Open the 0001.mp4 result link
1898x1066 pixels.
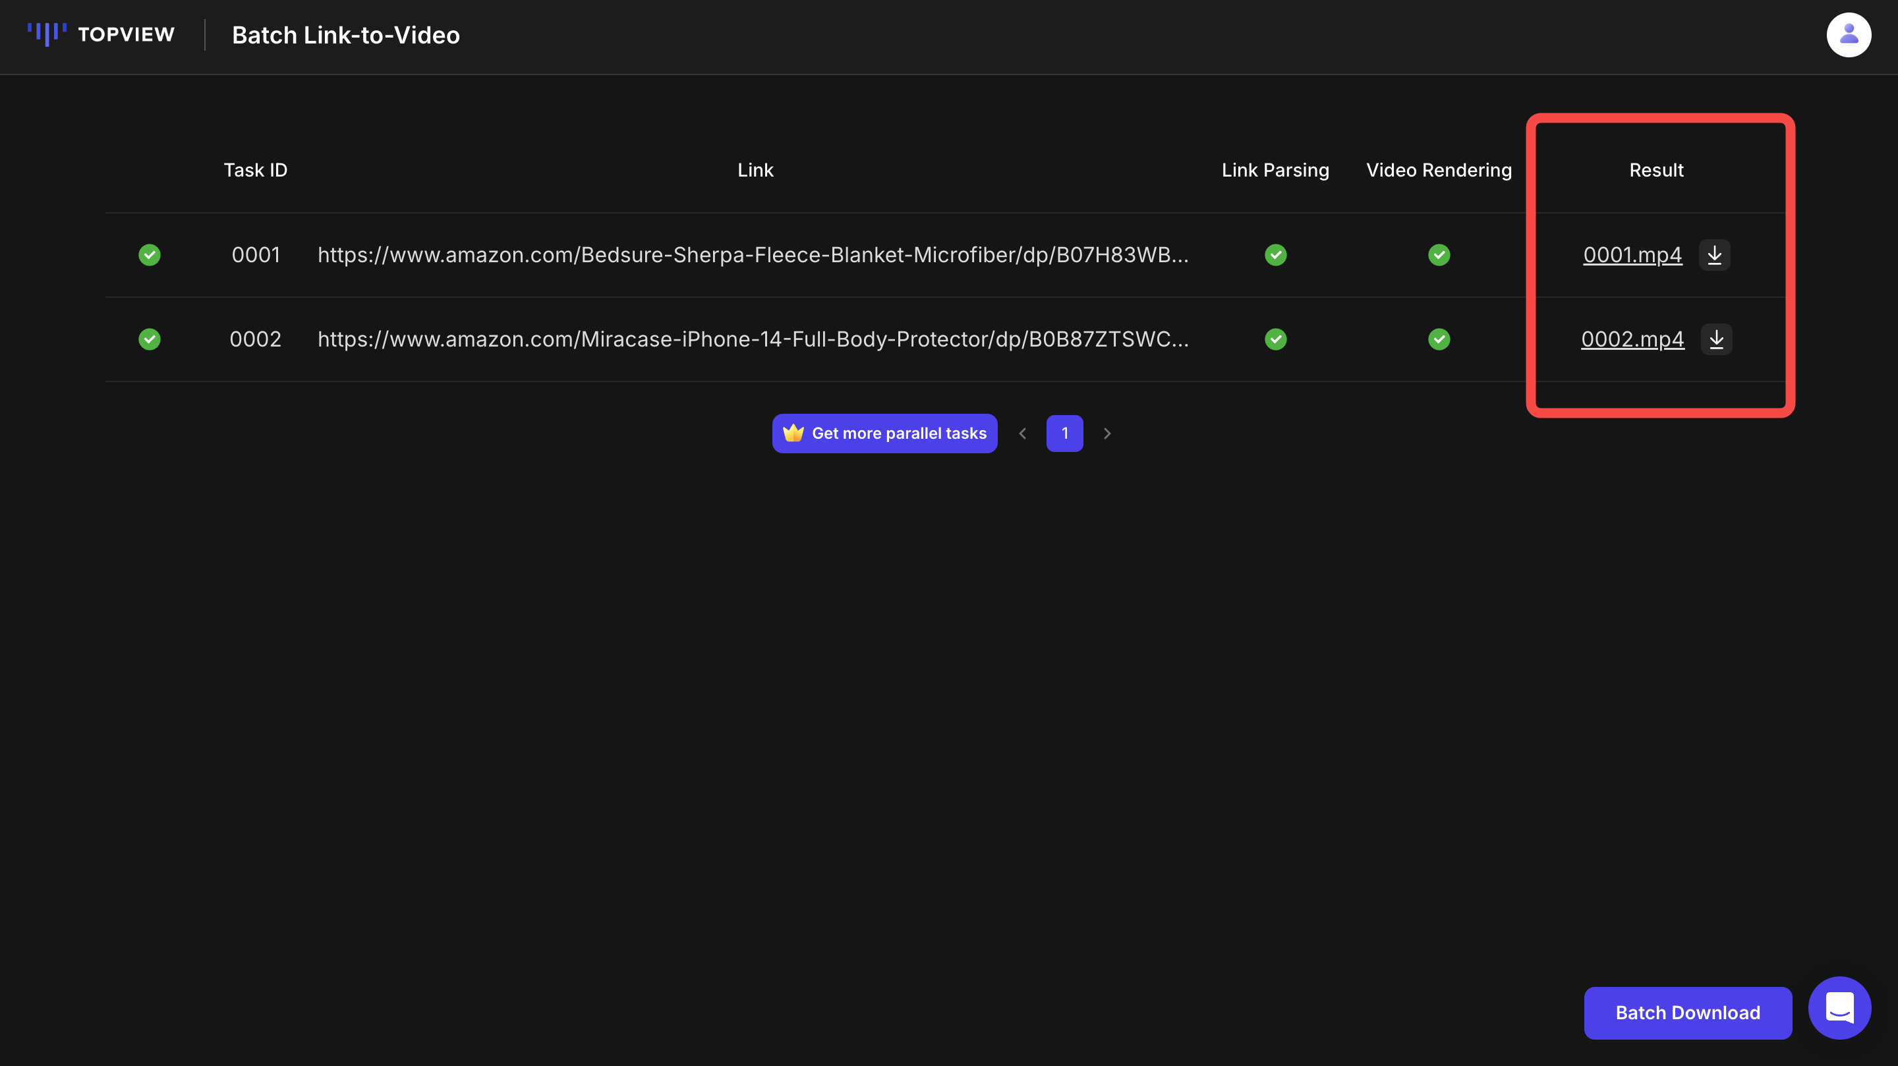point(1632,255)
